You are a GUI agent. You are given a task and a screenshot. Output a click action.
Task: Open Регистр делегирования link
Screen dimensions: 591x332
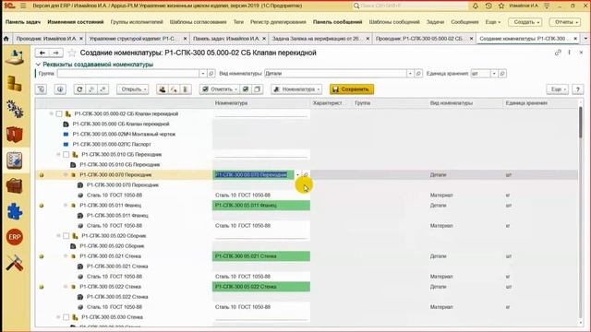(x=278, y=22)
